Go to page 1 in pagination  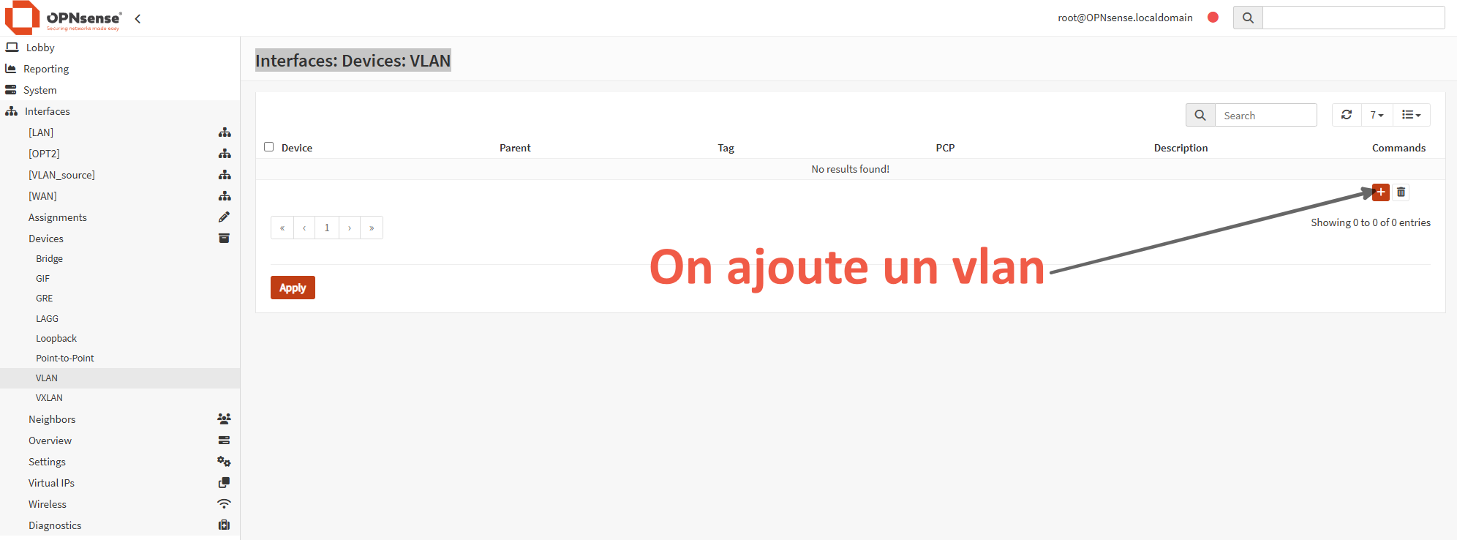327,228
